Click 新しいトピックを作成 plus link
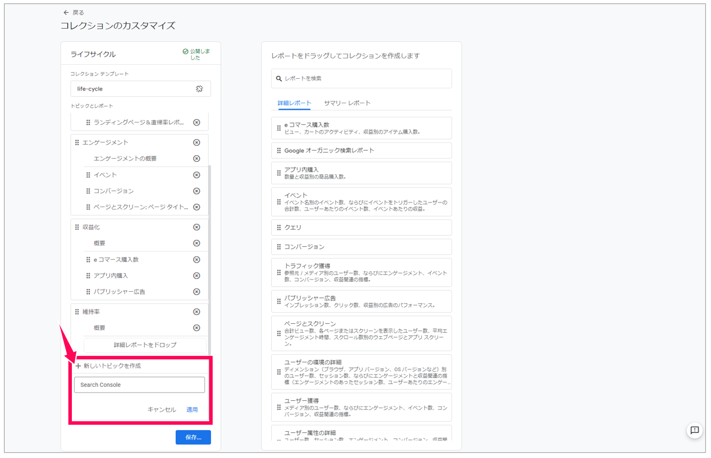711x458 pixels. 108,366
